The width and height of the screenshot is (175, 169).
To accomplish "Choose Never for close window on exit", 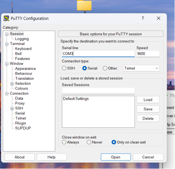I will tap(89, 142).
